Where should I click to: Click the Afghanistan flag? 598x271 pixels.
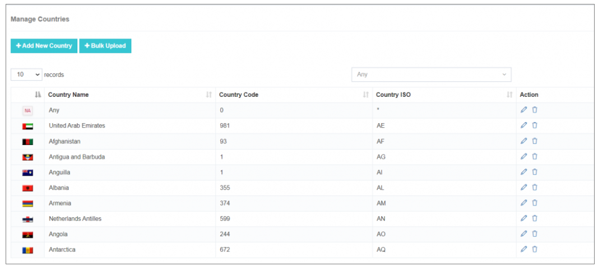coord(27,142)
